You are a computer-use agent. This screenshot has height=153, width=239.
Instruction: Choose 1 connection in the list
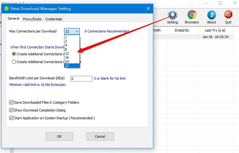point(72,37)
